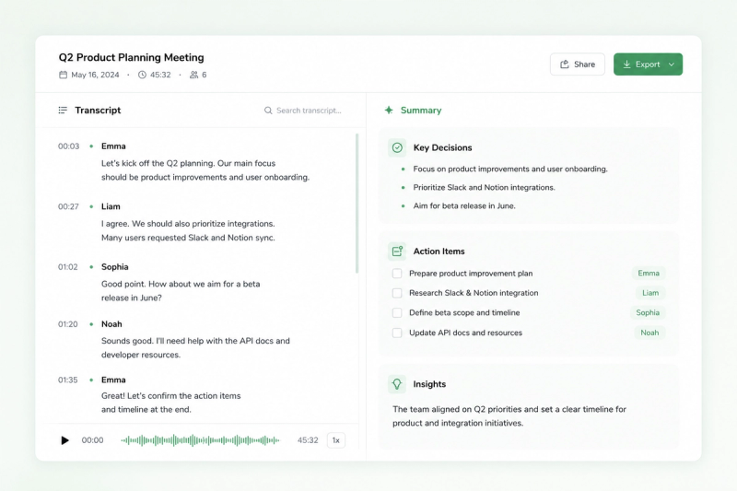Select the Noah assignee tag
Viewport: 737px width, 491px height.
[649, 333]
